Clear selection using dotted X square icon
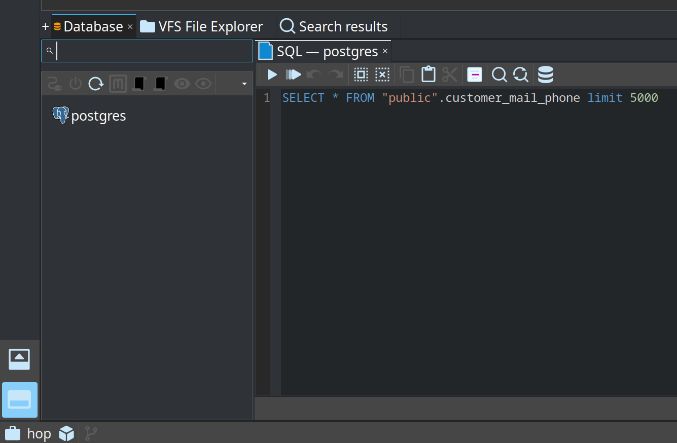 pos(382,75)
